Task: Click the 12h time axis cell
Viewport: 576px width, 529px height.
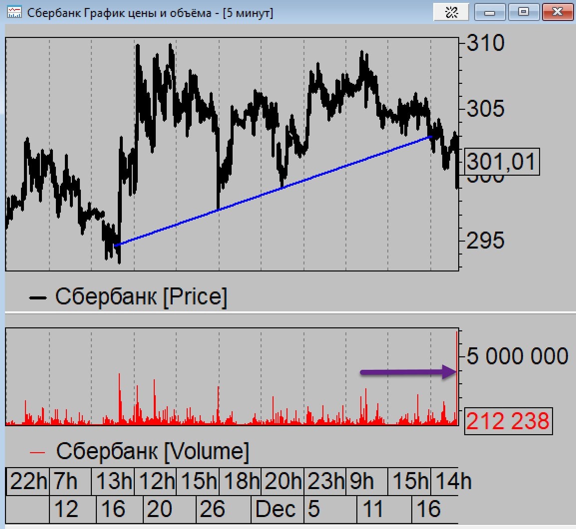Action: [x=155, y=481]
